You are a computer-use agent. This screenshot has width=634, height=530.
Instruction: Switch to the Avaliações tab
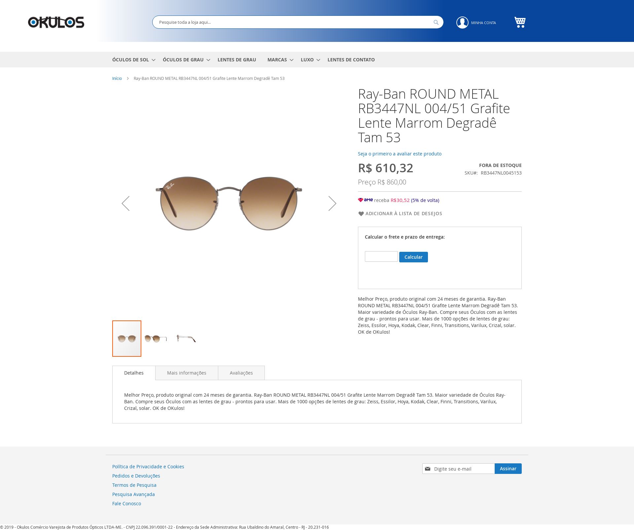coord(241,373)
